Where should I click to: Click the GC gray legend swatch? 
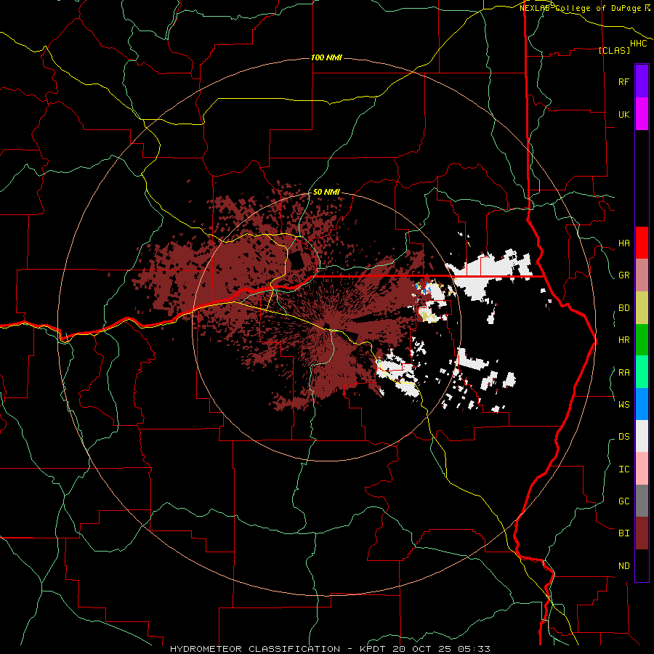pyautogui.click(x=642, y=501)
